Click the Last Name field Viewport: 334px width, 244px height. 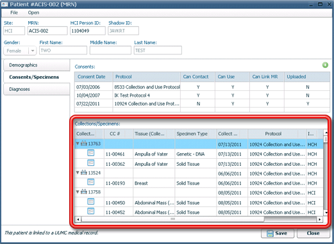click(158, 51)
